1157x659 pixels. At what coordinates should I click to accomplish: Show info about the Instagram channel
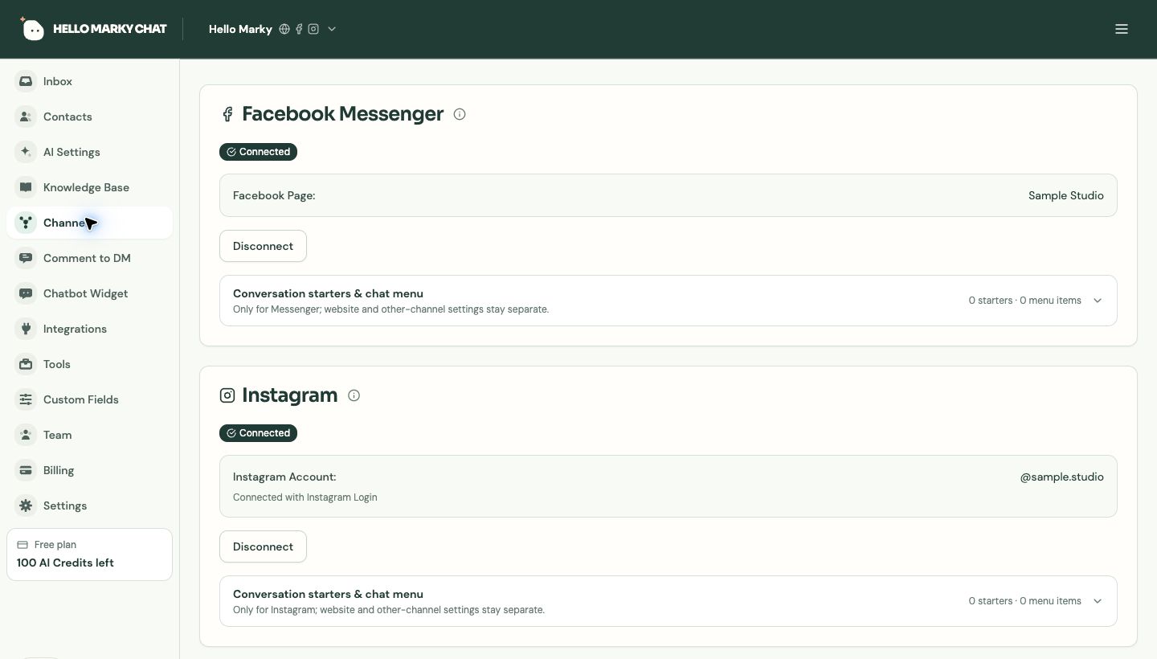(x=354, y=395)
